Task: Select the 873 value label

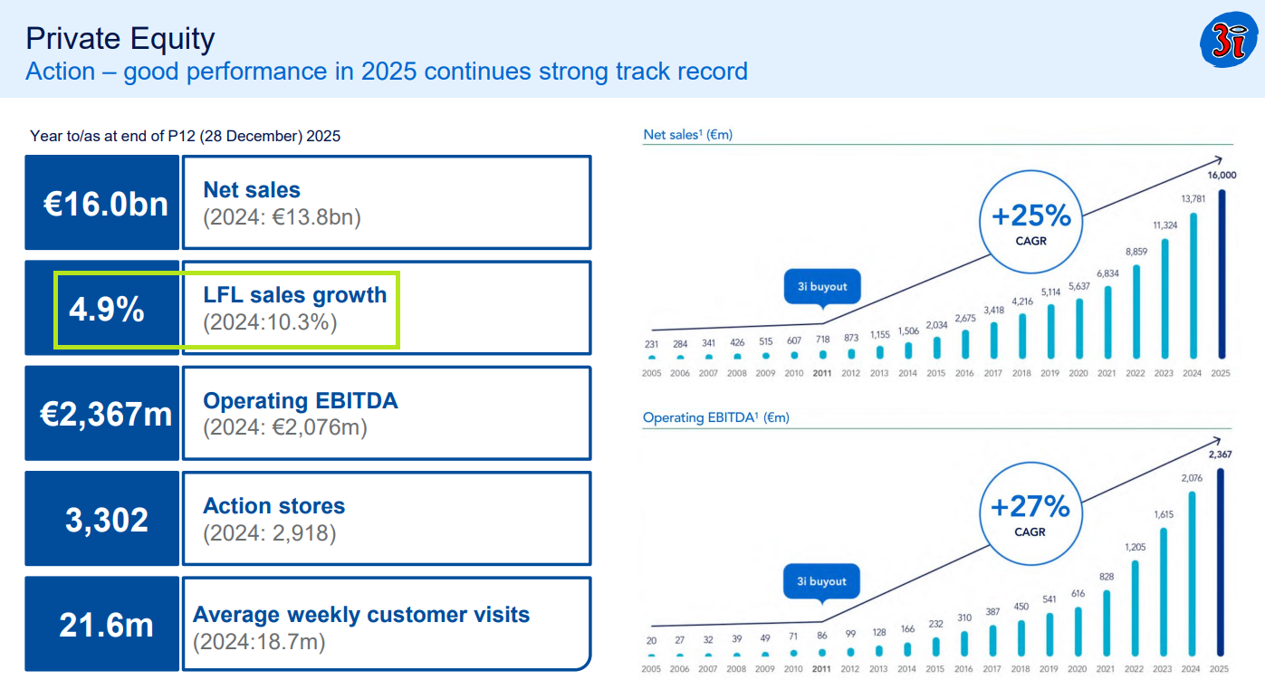Action: (x=852, y=338)
